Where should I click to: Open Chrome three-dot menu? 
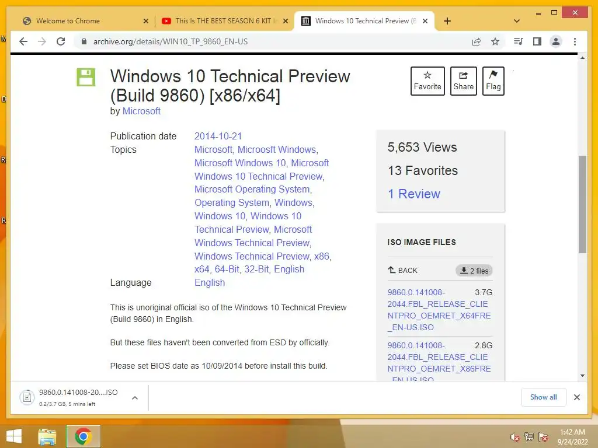[575, 41]
